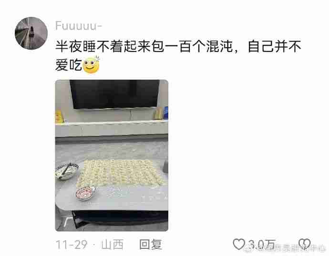This screenshot has width=329, height=256.
Task: Click the 3.0万 like count
Action: 262,245
